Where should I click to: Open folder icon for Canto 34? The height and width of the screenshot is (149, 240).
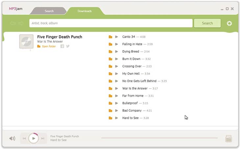click(110, 37)
